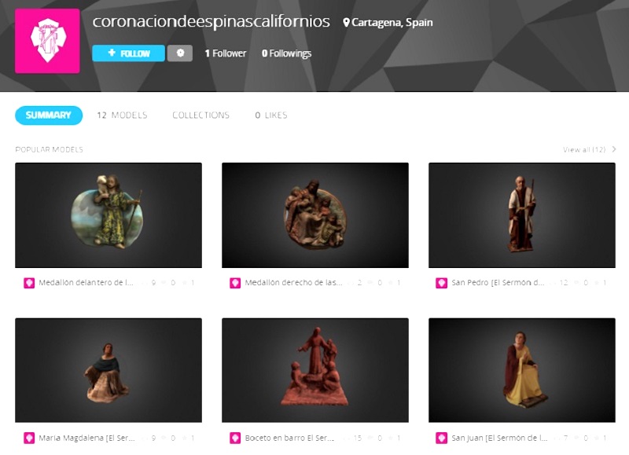
Task: View the 1 Follower list
Action: pyautogui.click(x=226, y=53)
